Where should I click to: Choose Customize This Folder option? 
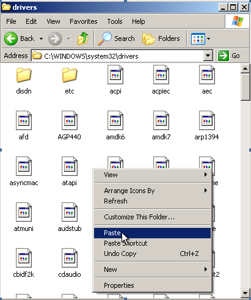(x=152, y=217)
